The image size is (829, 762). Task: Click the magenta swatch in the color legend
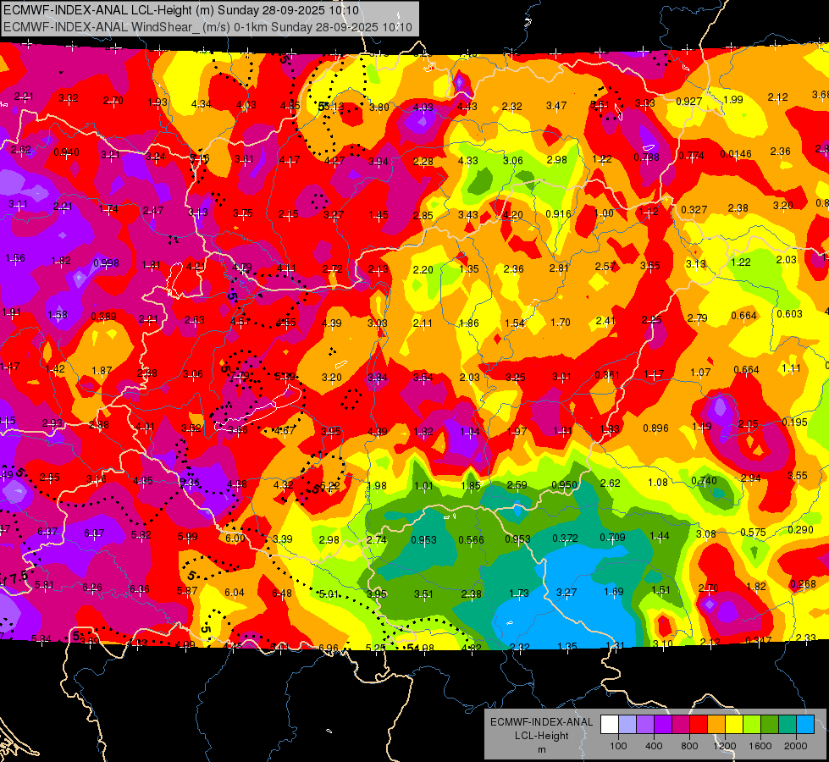tap(681, 724)
